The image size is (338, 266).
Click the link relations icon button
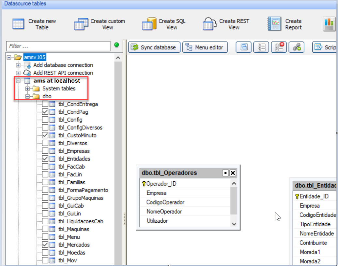(297, 47)
